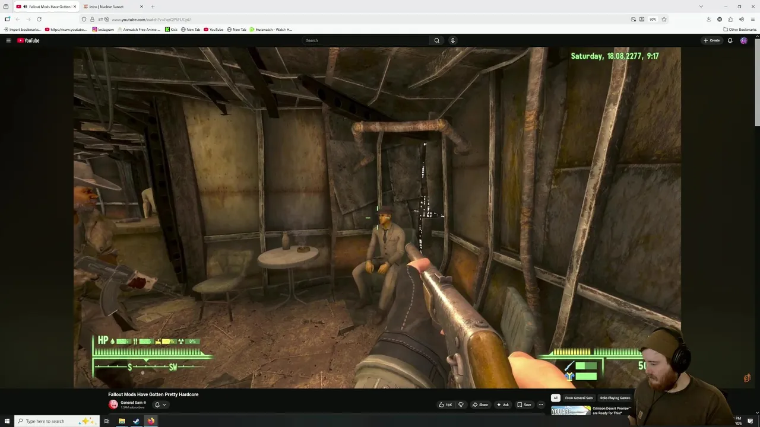Open a new browser tab
Viewport: 760px width, 427px height.
tap(153, 7)
